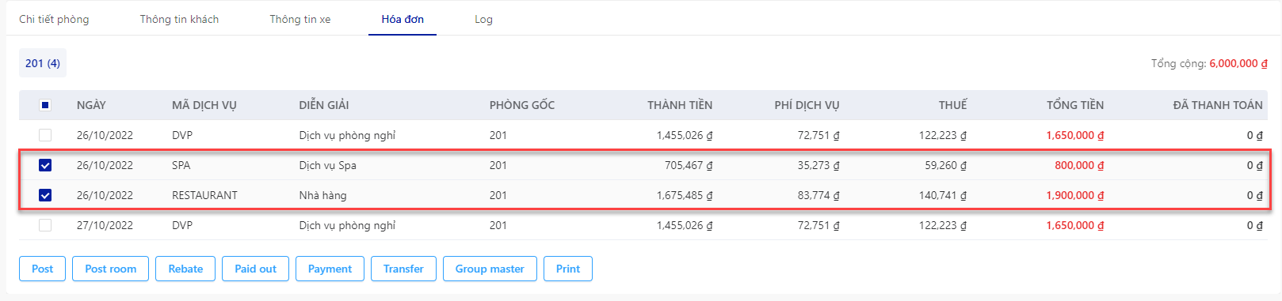The width and height of the screenshot is (1282, 301).
Task: Check the first DVP row dated 26/10/2022
Action: (45, 135)
